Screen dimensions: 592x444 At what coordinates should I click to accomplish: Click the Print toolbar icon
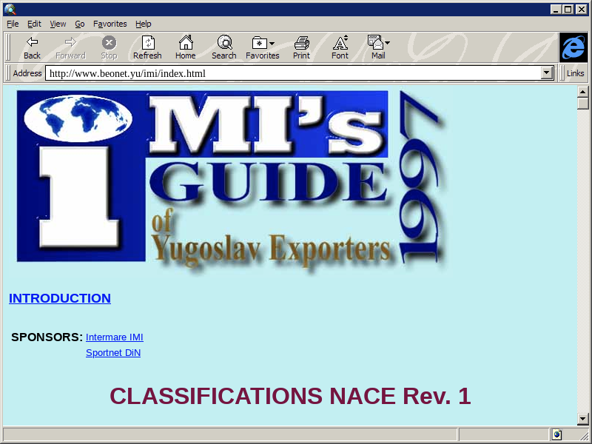[301, 43]
